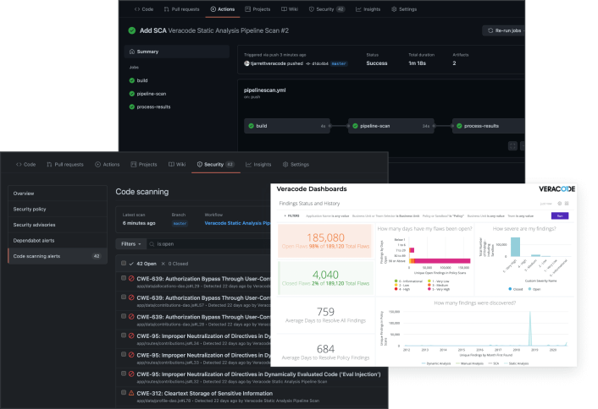This screenshot has width=598, height=409.
Task: Check contributions.js L32 CWE-95 alert checkbox
Action: (124, 374)
